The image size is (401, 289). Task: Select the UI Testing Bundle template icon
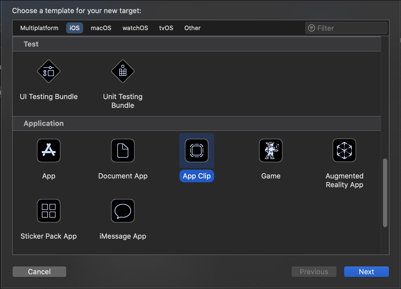(x=49, y=71)
